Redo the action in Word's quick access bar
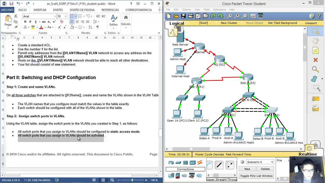Screen dimensions: 325x183 [x=28, y=4]
